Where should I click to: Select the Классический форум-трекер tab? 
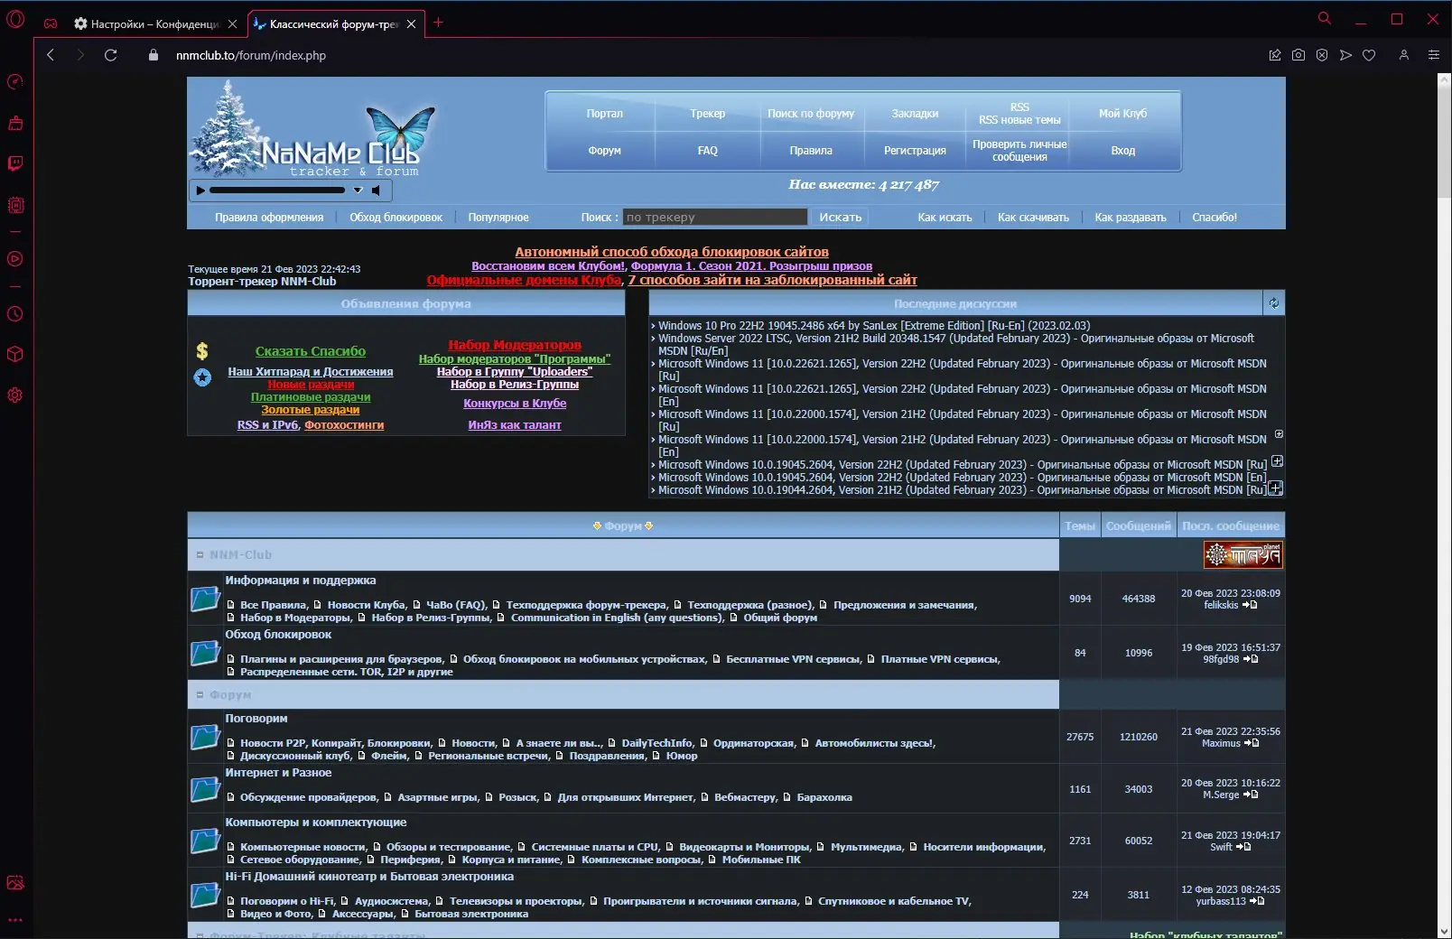[x=334, y=24]
